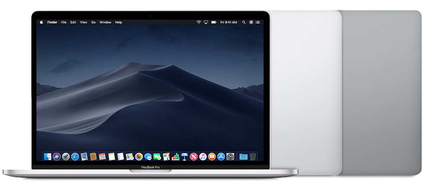Open Spotlight search magnifier icon
The width and height of the screenshot is (443, 181).
point(244,22)
